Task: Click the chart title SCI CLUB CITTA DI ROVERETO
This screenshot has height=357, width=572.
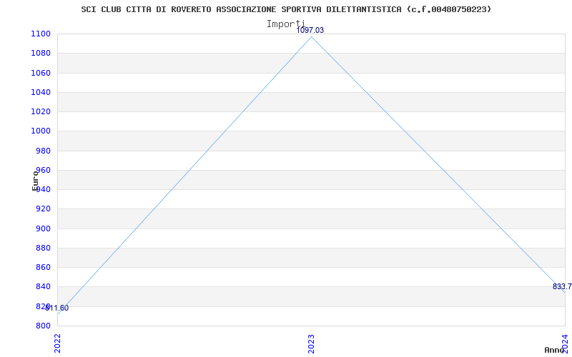Action: click(285, 9)
